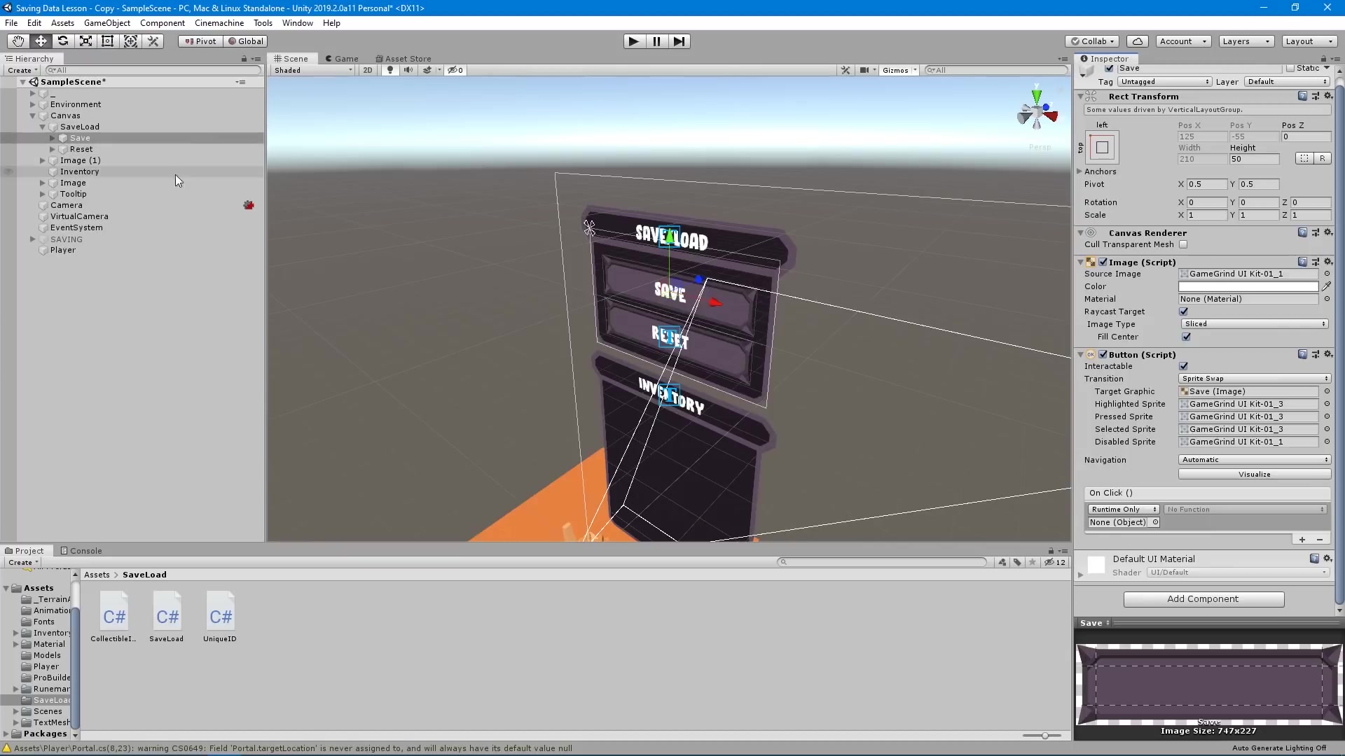
Task: Disable Raycast Target on the Image component
Action: coord(1183,311)
